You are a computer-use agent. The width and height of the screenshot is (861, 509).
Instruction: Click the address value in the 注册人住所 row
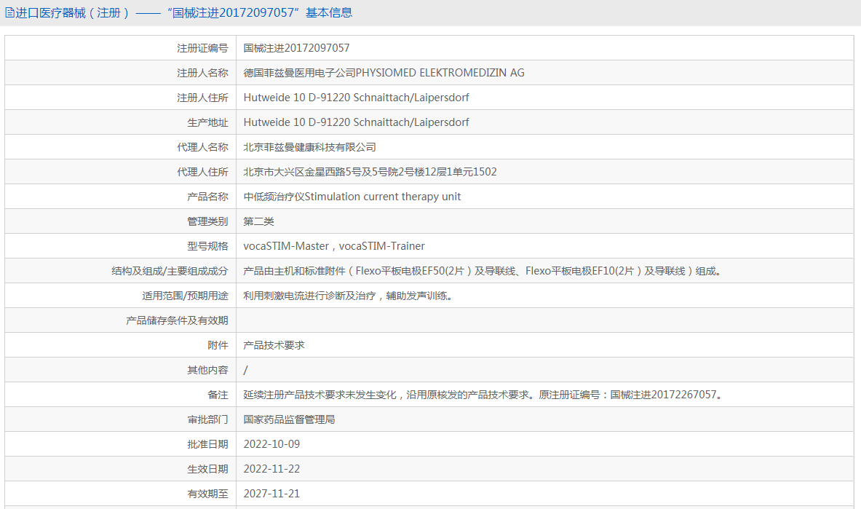[x=357, y=98]
